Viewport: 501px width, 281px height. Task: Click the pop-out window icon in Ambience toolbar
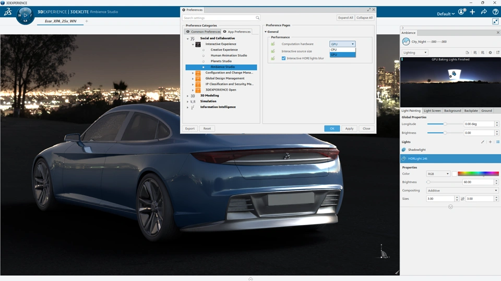click(x=497, y=52)
